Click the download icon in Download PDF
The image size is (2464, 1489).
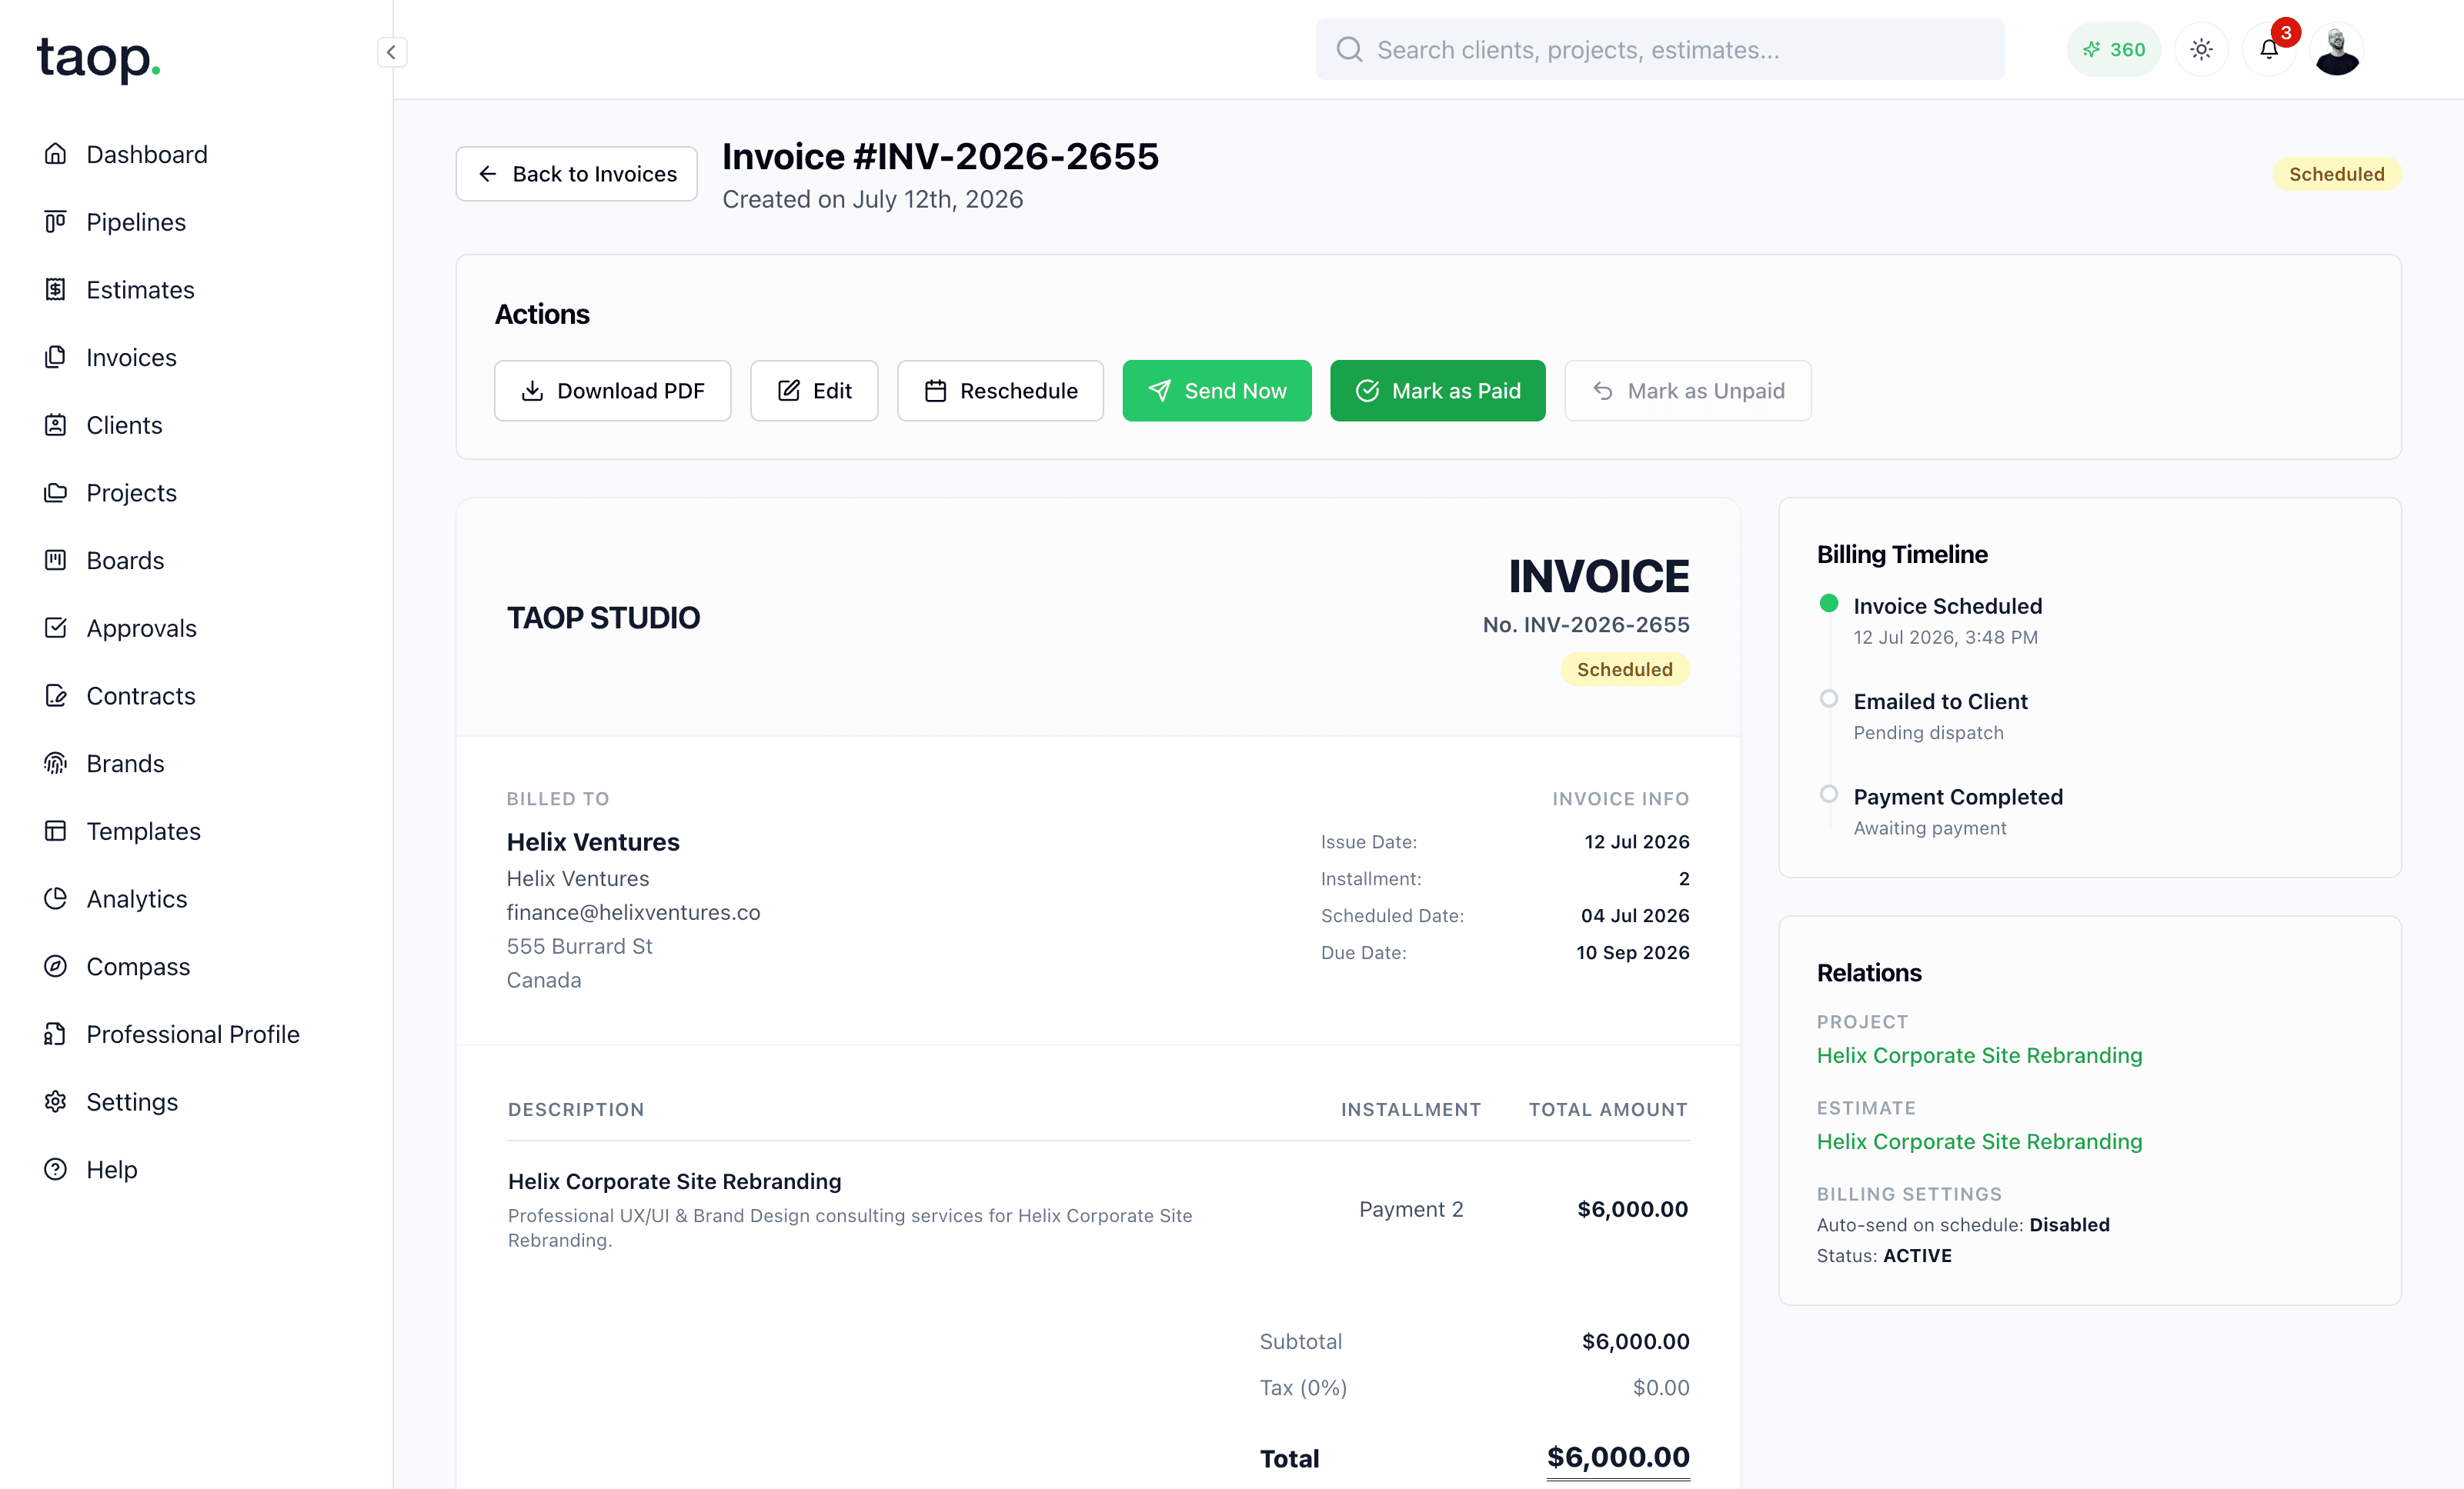pos(533,391)
